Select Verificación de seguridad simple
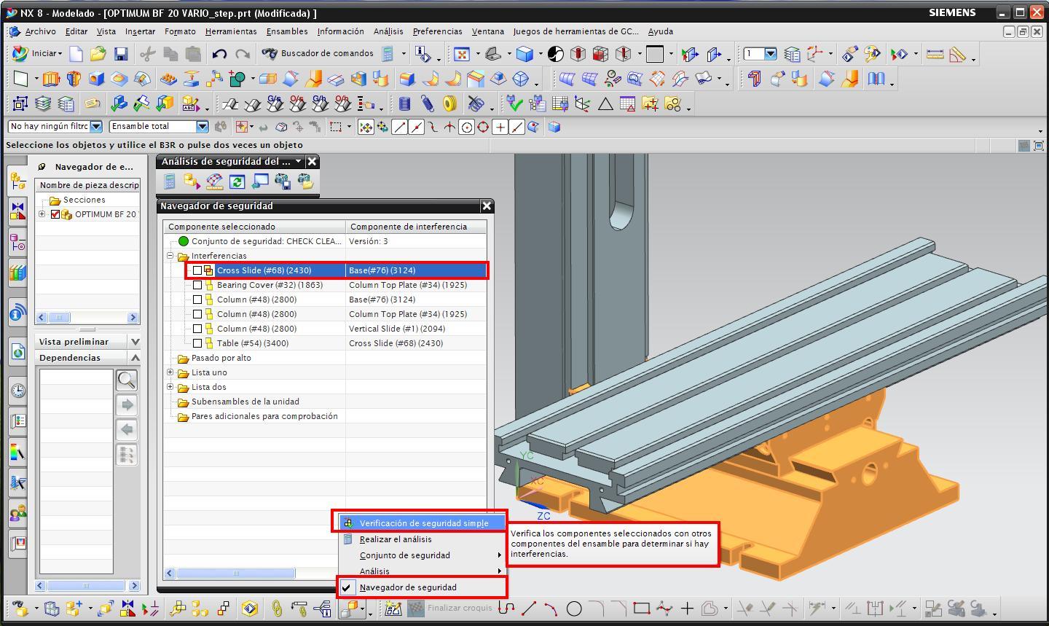Image resolution: width=1049 pixels, height=626 pixels. tap(423, 523)
